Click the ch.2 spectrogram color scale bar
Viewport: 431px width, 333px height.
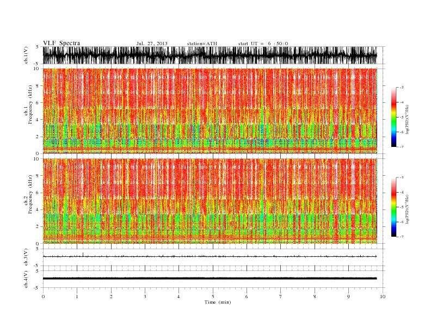point(393,207)
